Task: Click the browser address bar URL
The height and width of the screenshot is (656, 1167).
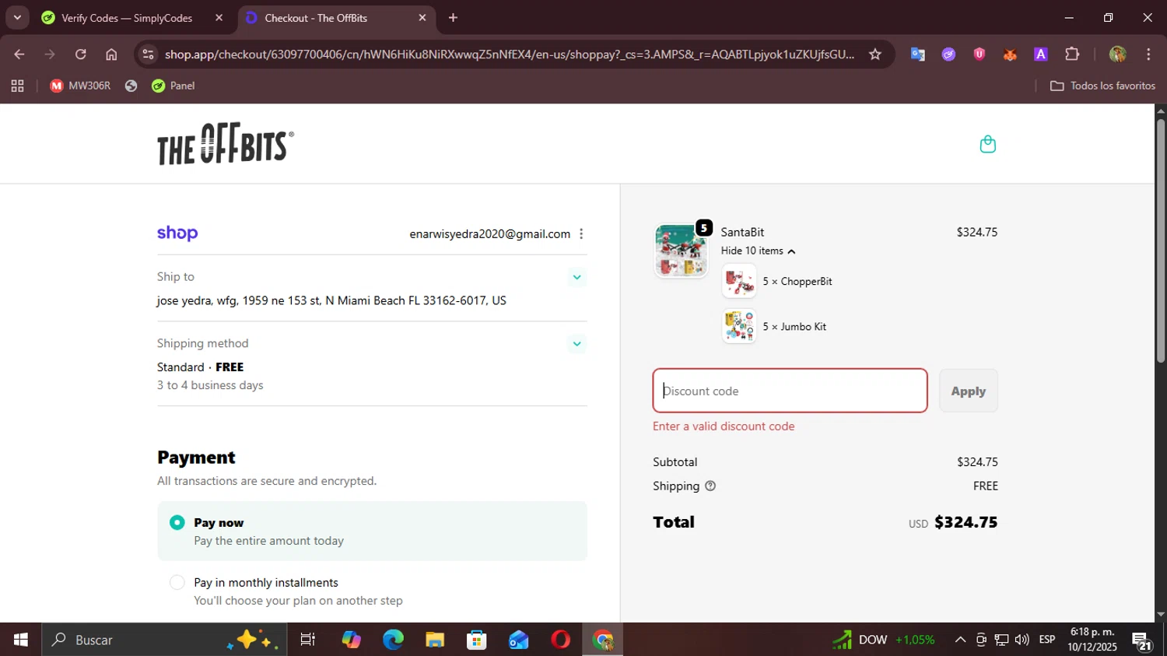Action: (510, 54)
